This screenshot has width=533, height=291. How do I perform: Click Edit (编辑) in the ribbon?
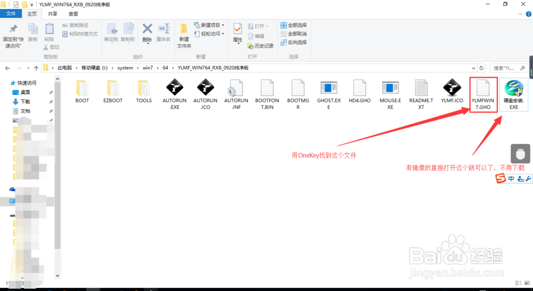256,36
